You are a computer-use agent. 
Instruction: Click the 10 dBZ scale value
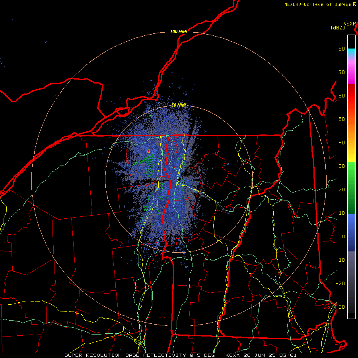tap(342, 213)
